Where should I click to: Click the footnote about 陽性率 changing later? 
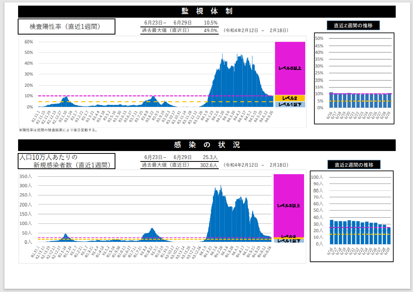tap(58, 130)
